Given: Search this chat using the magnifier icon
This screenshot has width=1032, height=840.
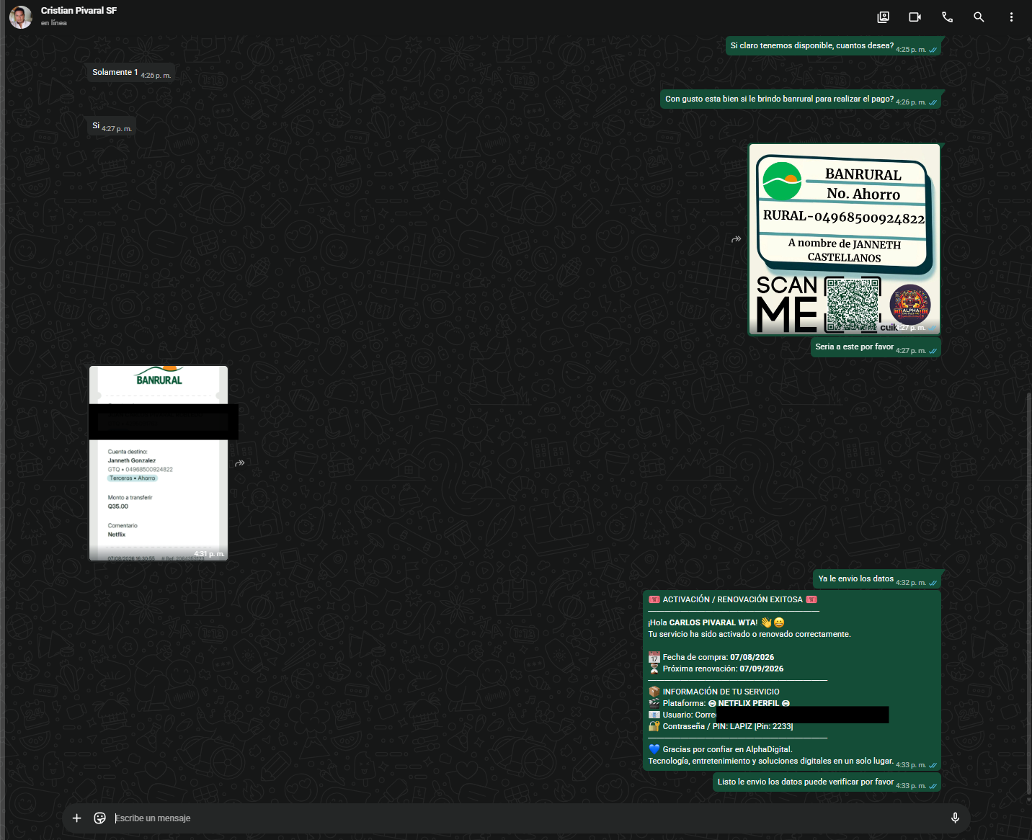Looking at the screenshot, I should [979, 17].
